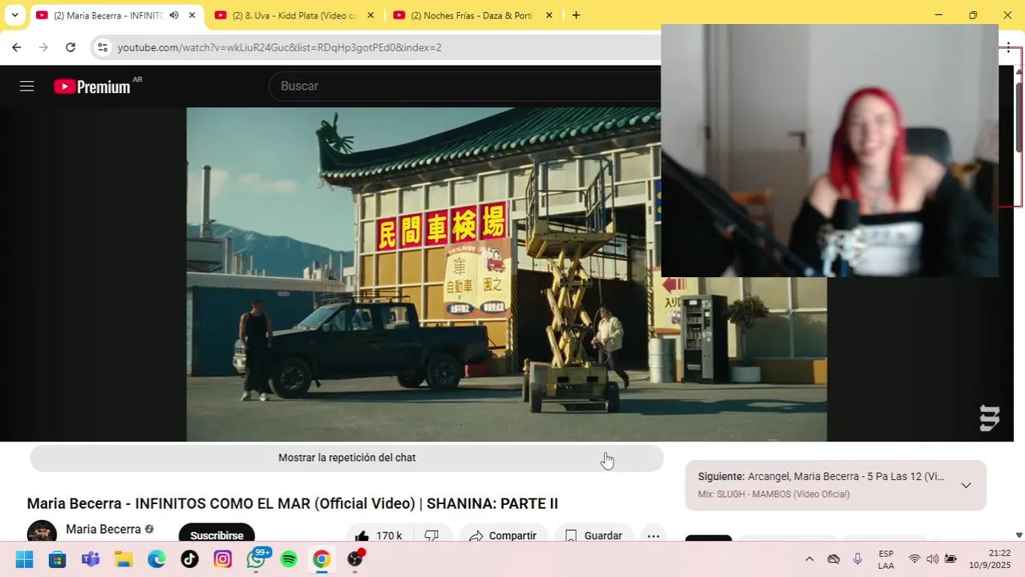Open the YouTube hamburger guide menu

[x=26, y=87]
